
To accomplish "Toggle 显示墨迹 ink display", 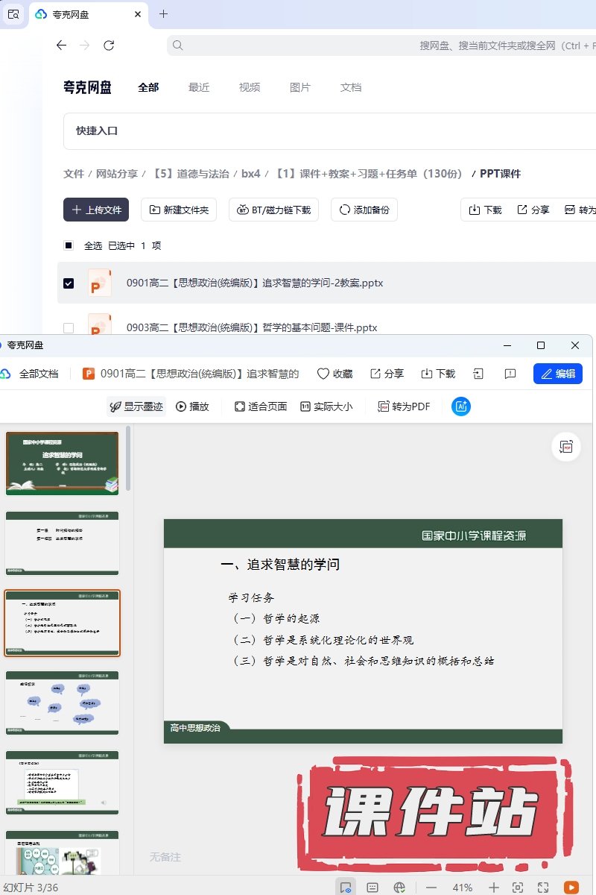I will pos(136,406).
